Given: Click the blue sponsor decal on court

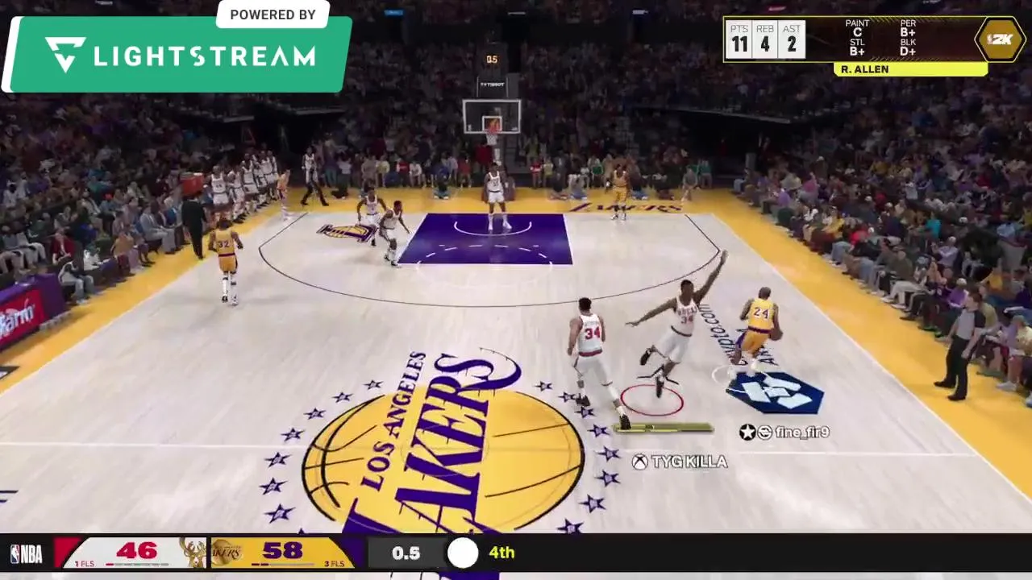Looking at the screenshot, I should click(775, 392).
